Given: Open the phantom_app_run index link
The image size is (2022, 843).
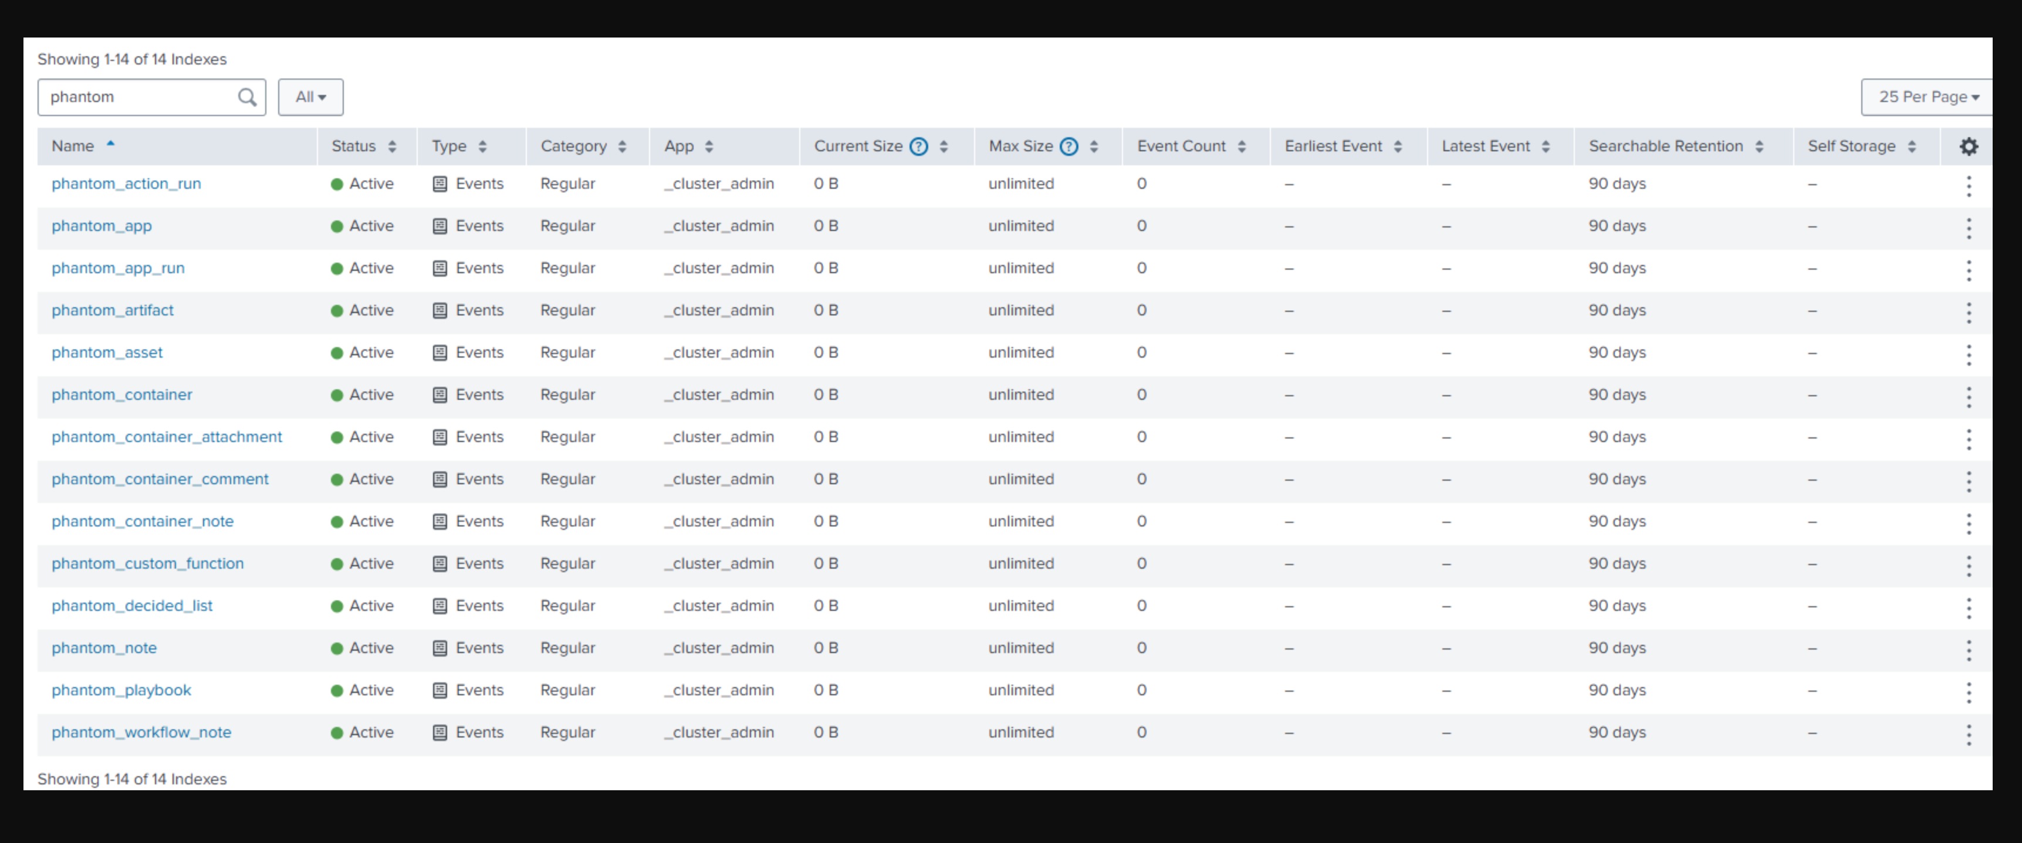Looking at the screenshot, I should [119, 268].
